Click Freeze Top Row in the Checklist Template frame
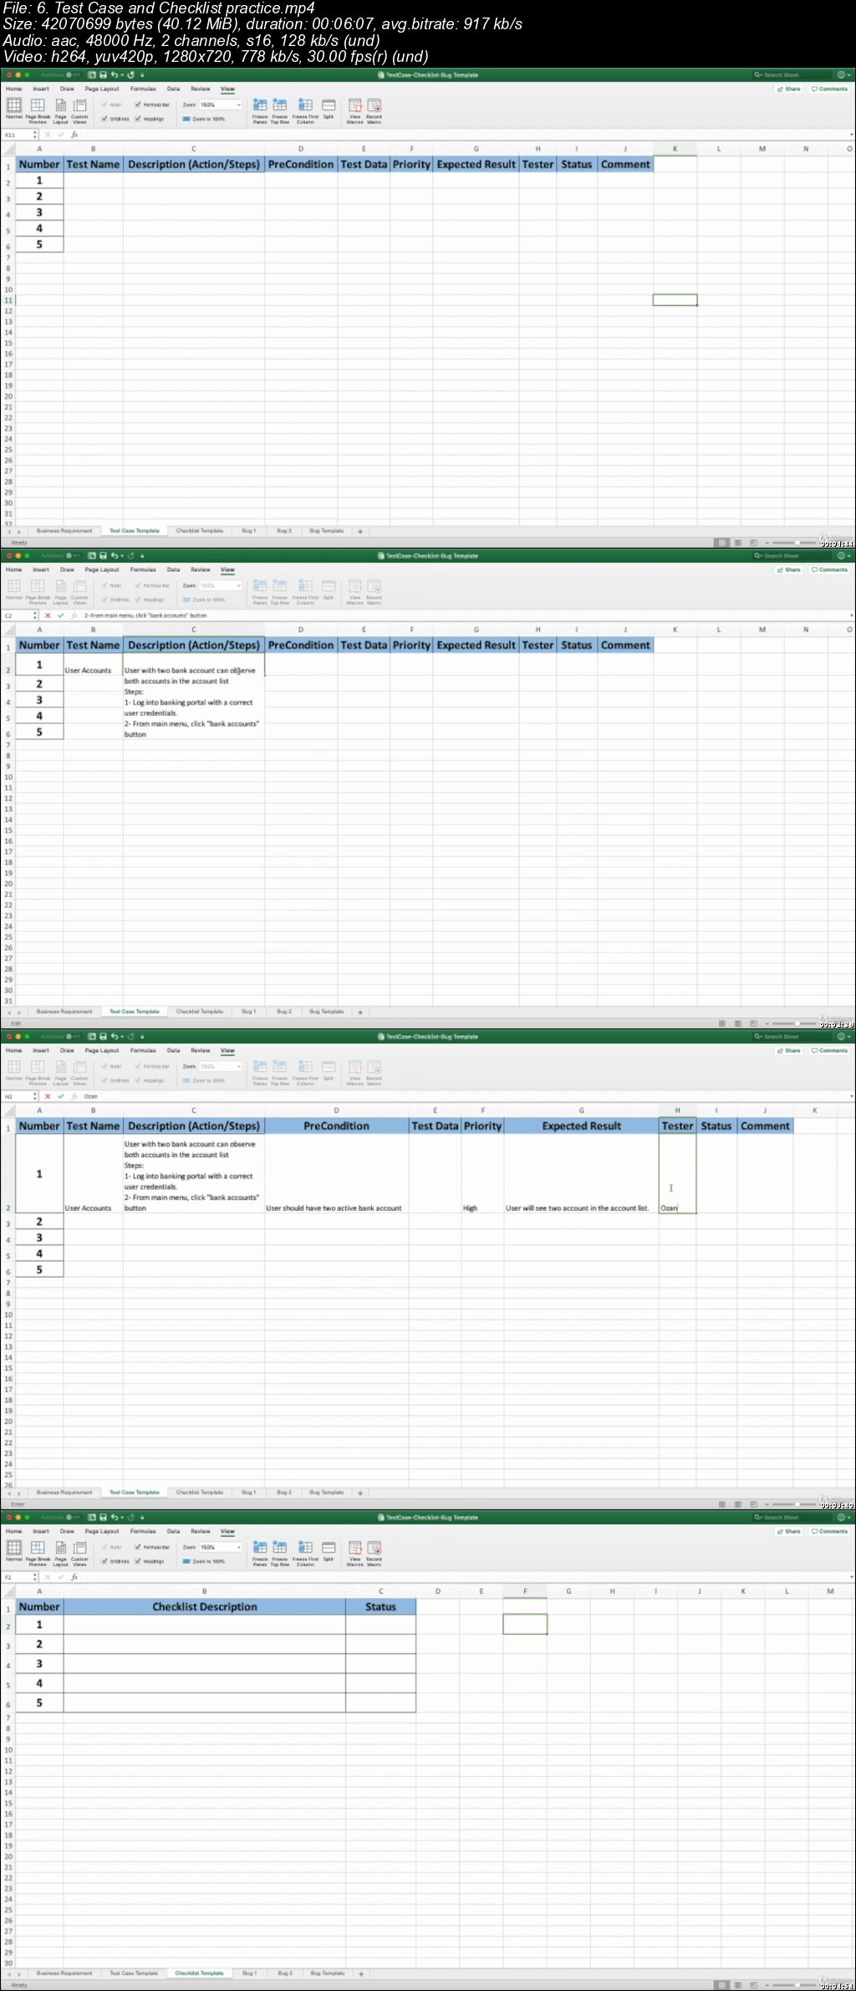This screenshot has height=1991, width=856. (280, 1548)
